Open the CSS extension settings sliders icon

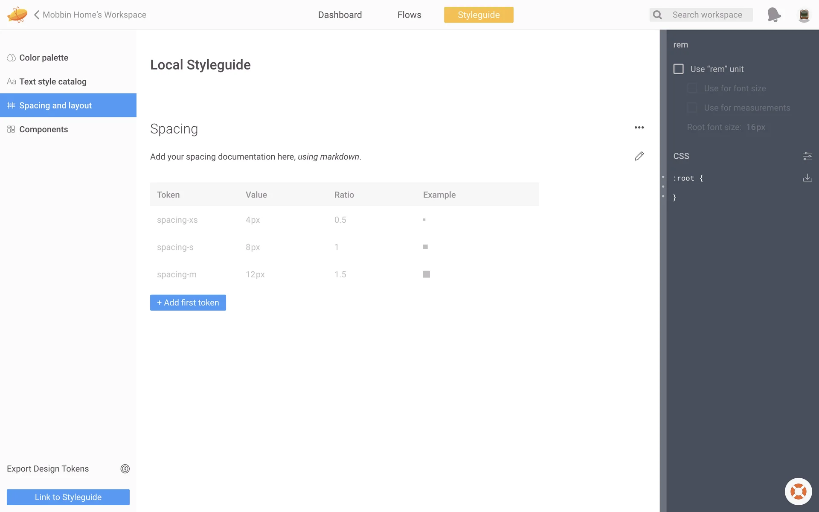[807, 156]
